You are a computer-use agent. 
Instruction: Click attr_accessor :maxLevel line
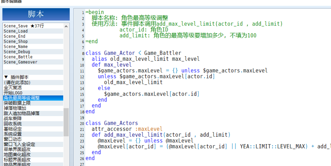pos(127,129)
